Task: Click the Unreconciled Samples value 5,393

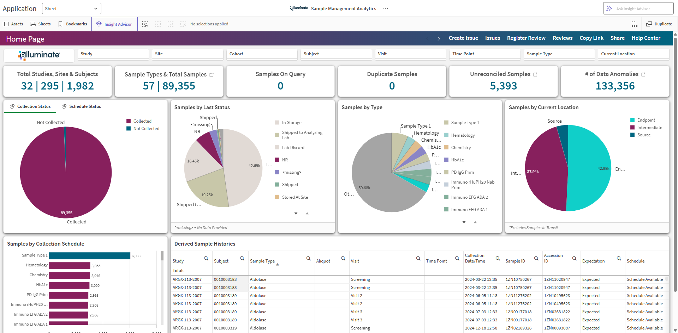Action: (x=503, y=86)
